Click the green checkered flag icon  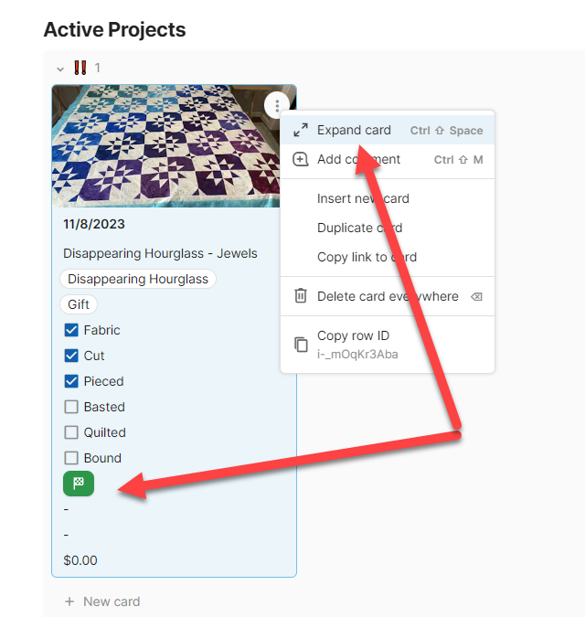click(79, 484)
